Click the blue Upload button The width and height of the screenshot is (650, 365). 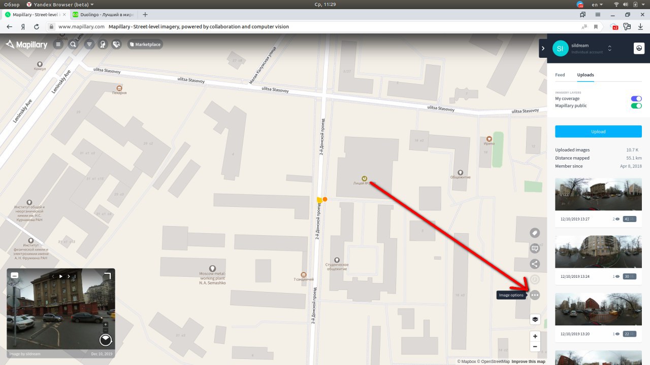click(x=598, y=131)
